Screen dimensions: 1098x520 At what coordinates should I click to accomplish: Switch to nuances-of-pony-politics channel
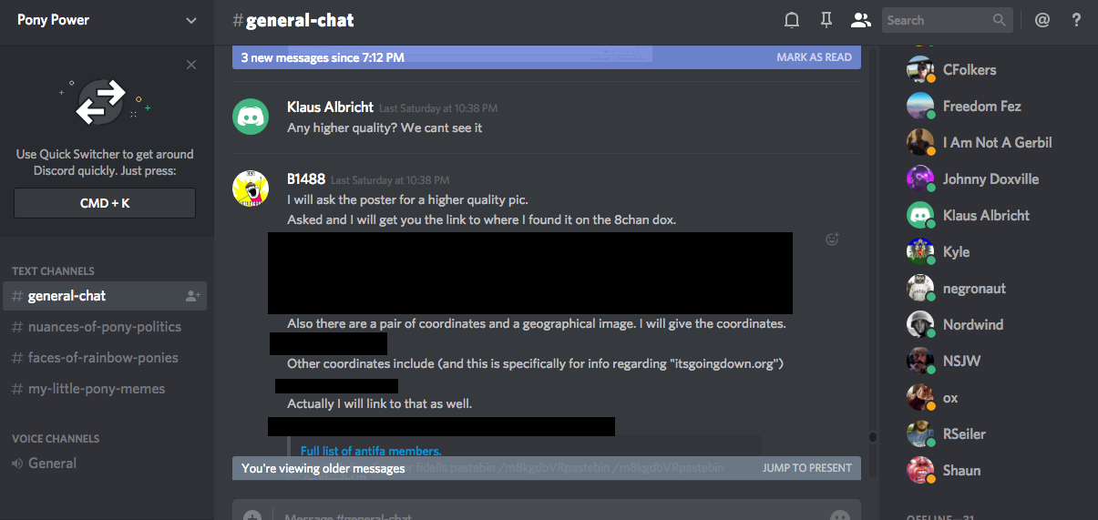[x=104, y=327]
